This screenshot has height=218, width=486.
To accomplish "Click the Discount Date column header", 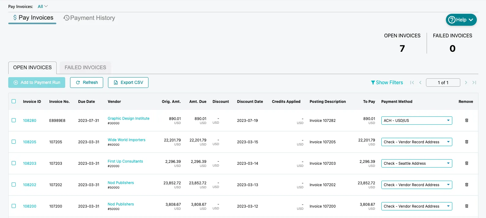I will tap(250, 102).
